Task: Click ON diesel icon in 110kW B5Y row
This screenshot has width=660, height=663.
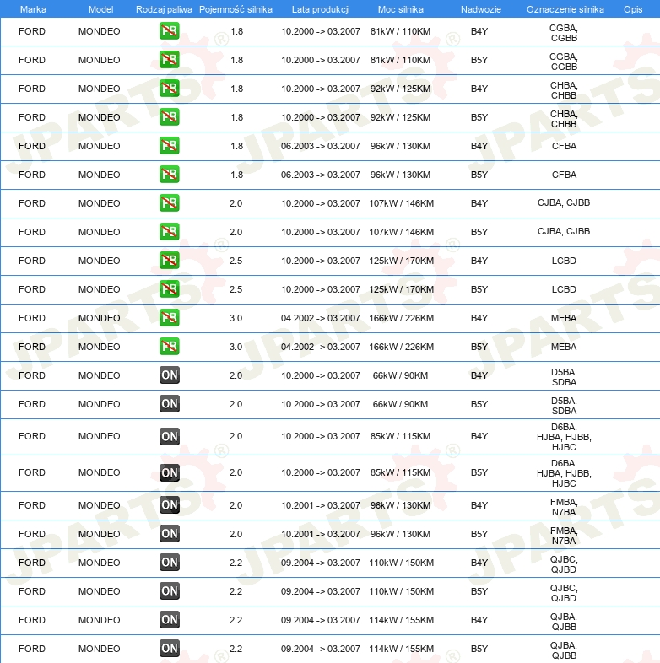Action: [x=170, y=591]
